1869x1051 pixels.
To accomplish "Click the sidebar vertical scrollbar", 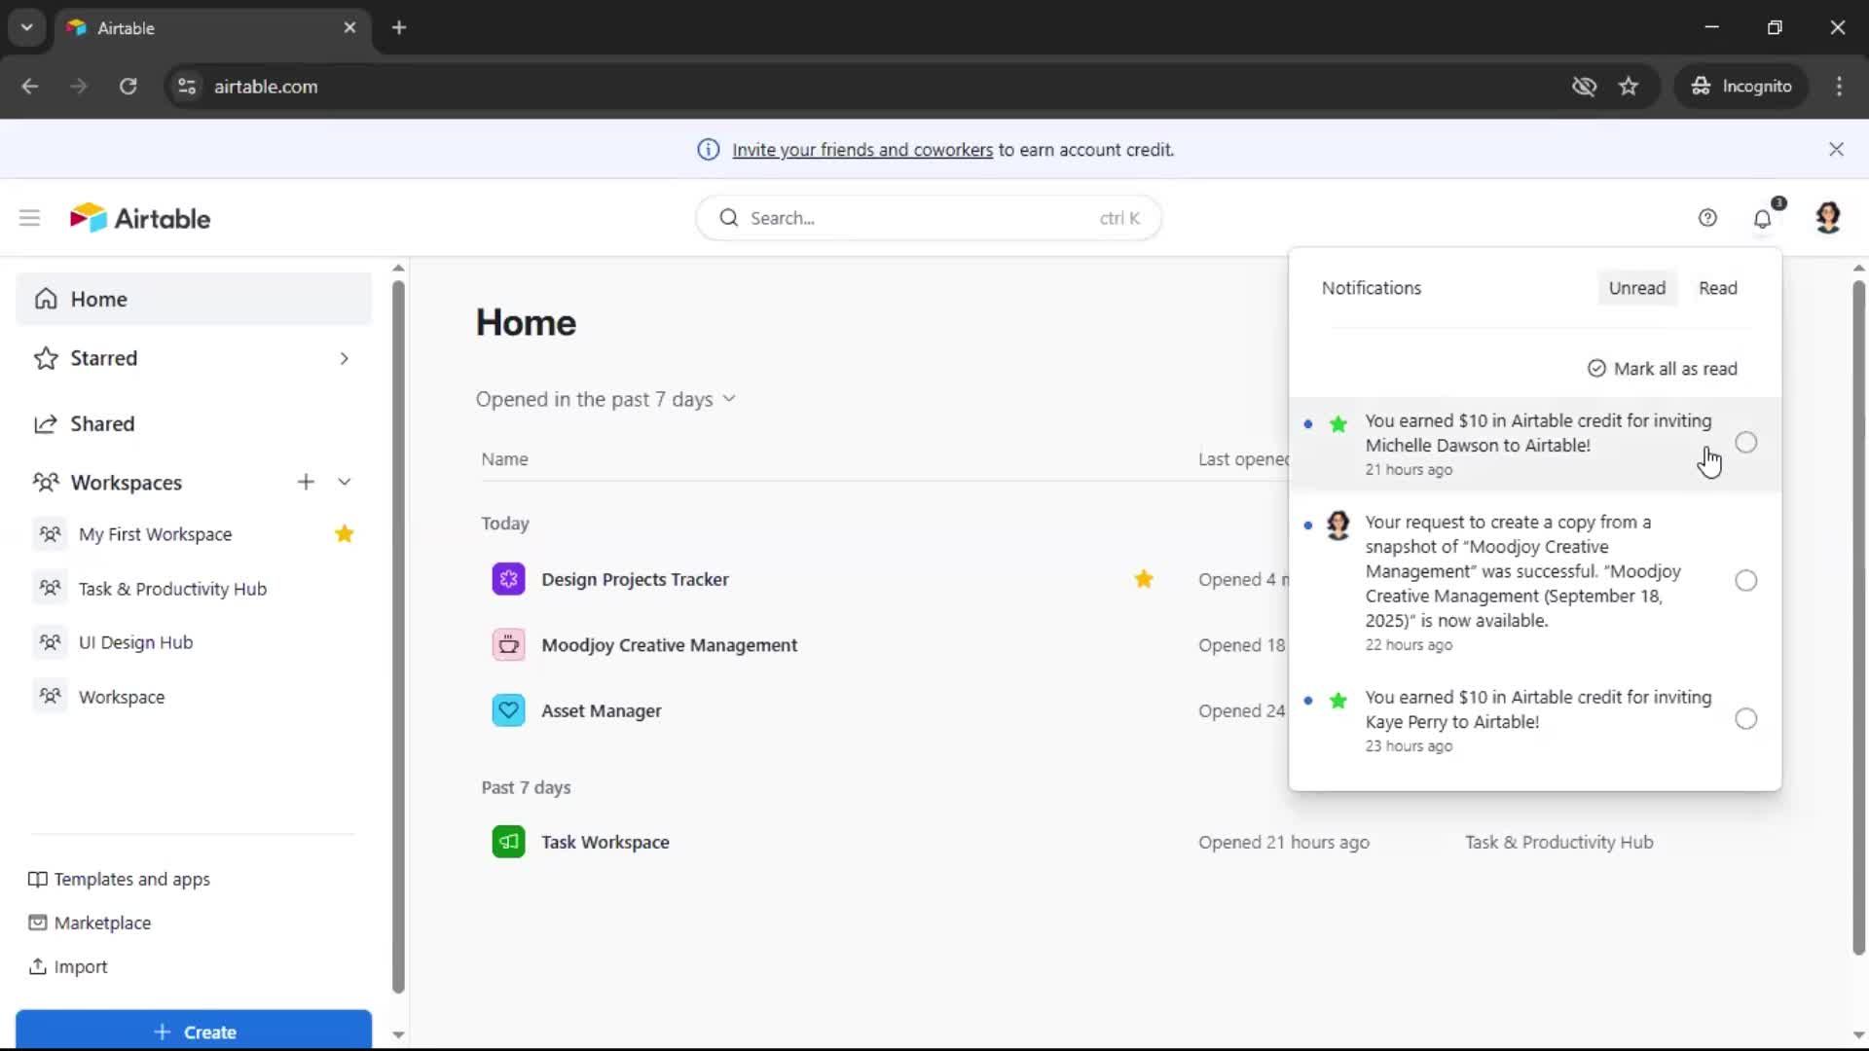I will coord(398,637).
